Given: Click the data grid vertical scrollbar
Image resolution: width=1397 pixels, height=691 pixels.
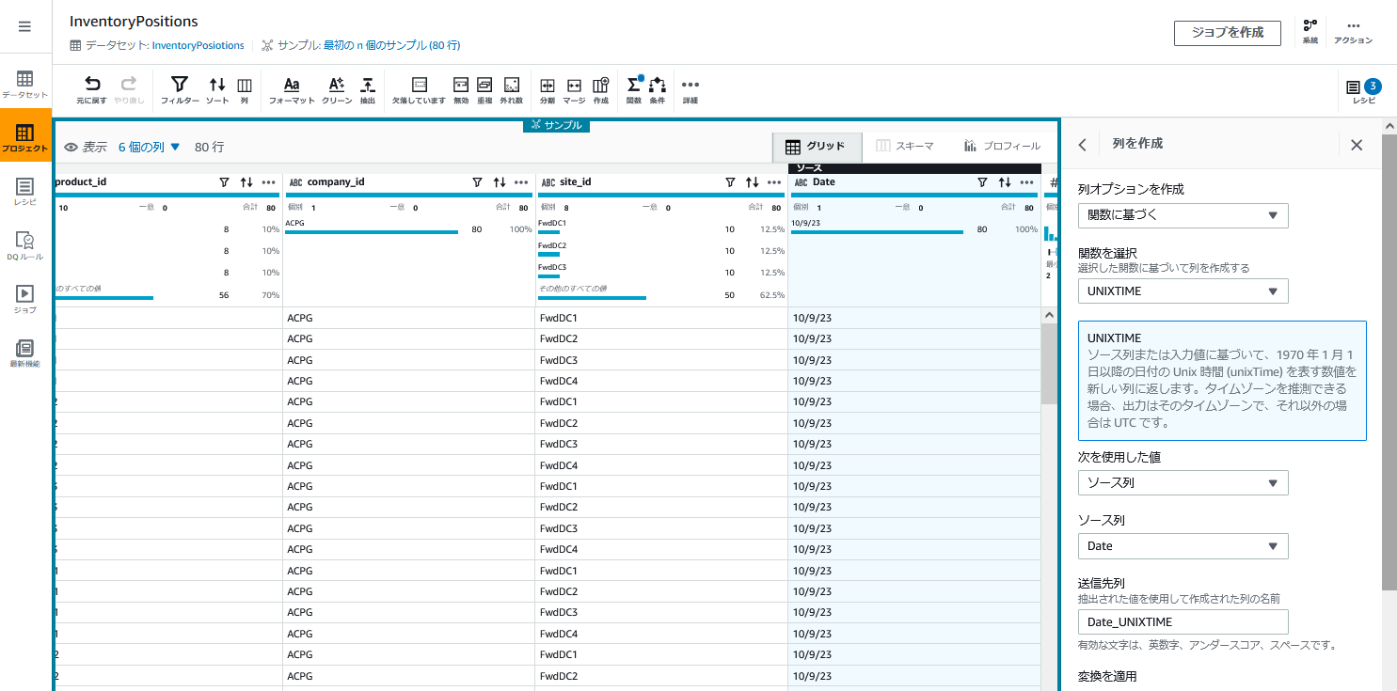Looking at the screenshot, I should [x=1050, y=365].
